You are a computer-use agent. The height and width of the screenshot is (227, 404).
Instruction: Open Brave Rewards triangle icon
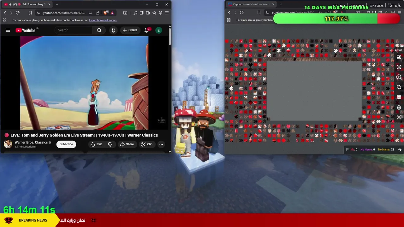pyautogui.click(x=112, y=13)
